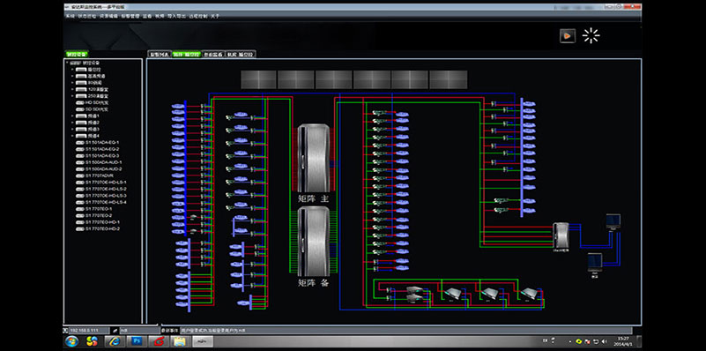Viewport: 706px width, 351px height.
Task: Click the white loading spinner icon
Action: pyautogui.click(x=591, y=36)
